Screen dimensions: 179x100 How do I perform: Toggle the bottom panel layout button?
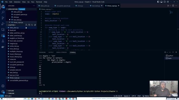click(161, 2)
